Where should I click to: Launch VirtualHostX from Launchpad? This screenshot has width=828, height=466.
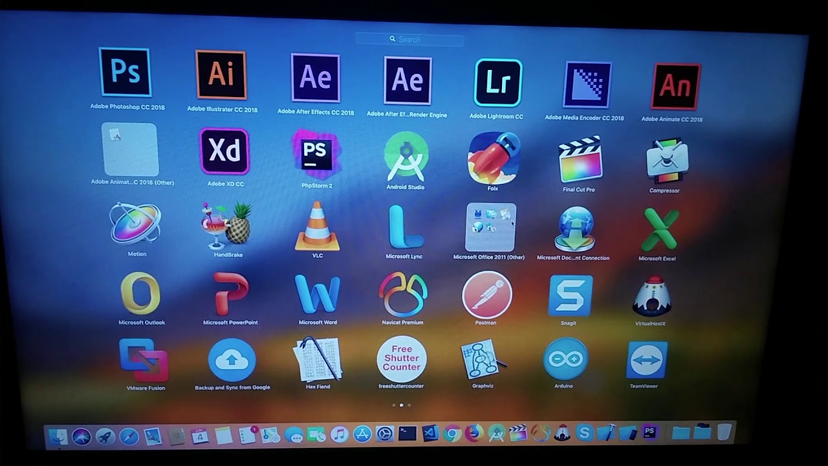tap(652, 296)
